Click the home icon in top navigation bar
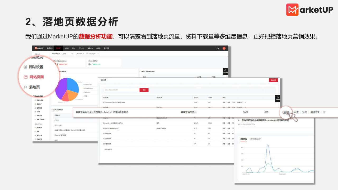The width and height of the screenshot is (338, 190). pos(218,48)
